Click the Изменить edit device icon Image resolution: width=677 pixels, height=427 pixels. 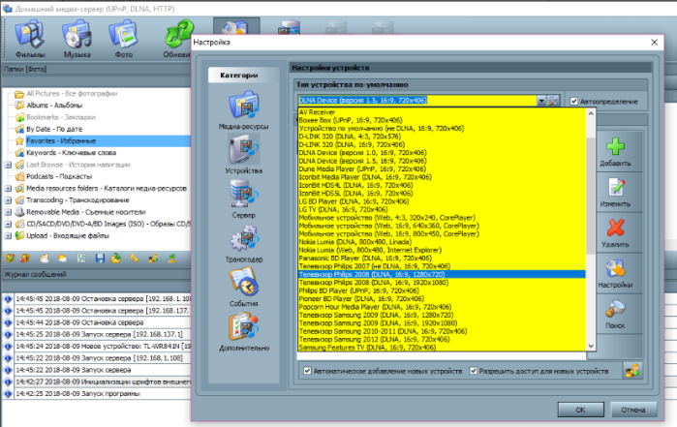click(615, 188)
